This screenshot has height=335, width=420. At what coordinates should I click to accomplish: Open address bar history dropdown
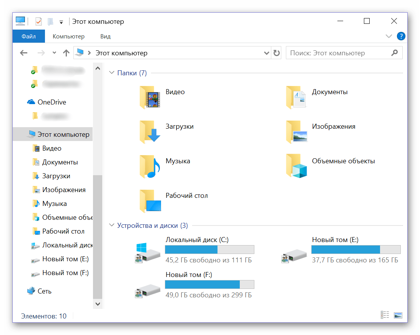pyautogui.click(x=267, y=53)
